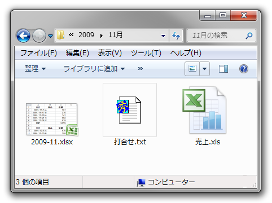Image resolution: width=272 pixels, height=203 pixels.
Task: Select the 打合せ.txt file icon
Action: click(x=130, y=110)
